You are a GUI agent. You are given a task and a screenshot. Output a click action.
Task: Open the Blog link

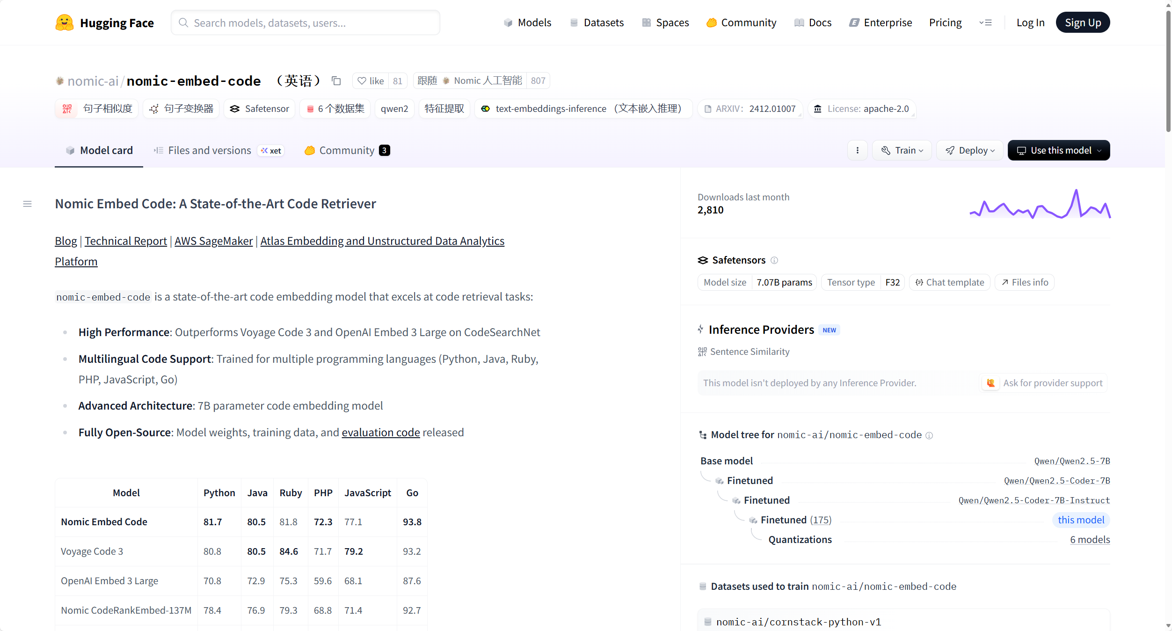tap(66, 241)
